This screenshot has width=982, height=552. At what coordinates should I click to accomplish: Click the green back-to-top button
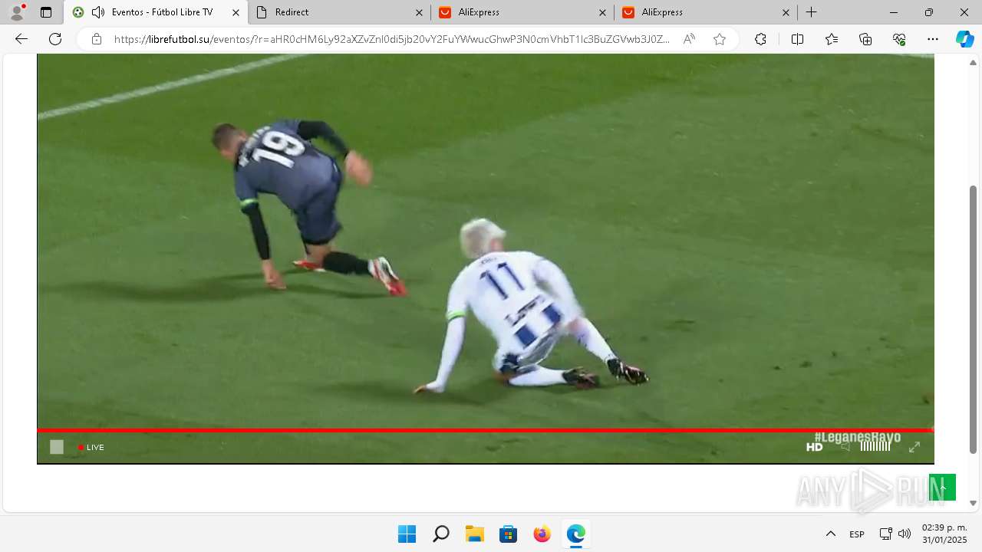click(943, 488)
